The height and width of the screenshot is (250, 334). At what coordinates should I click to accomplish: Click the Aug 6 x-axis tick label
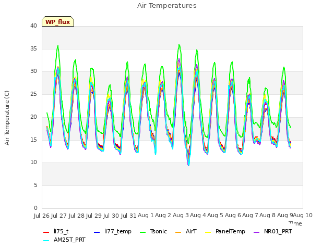(x=233, y=216)
